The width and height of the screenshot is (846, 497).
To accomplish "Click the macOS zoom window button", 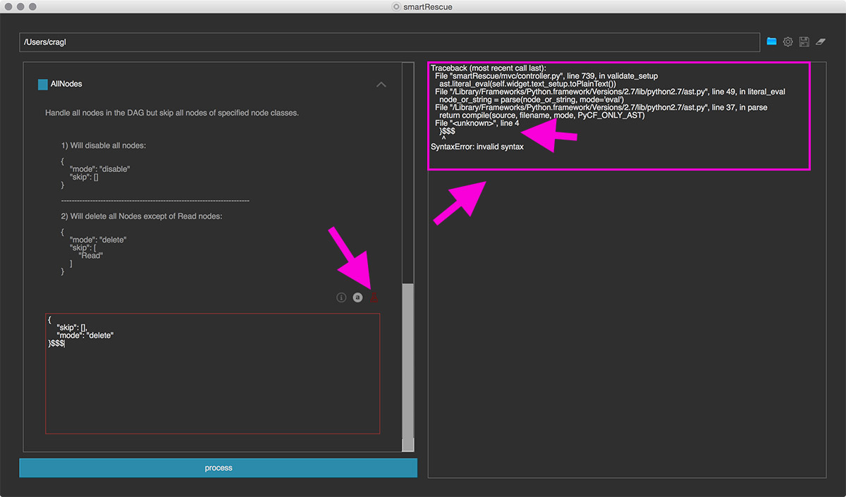I will click(35, 6).
